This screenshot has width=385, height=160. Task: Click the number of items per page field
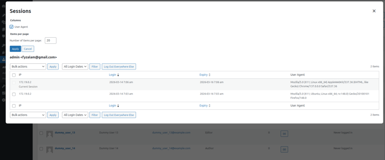pyautogui.click(x=50, y=40)
